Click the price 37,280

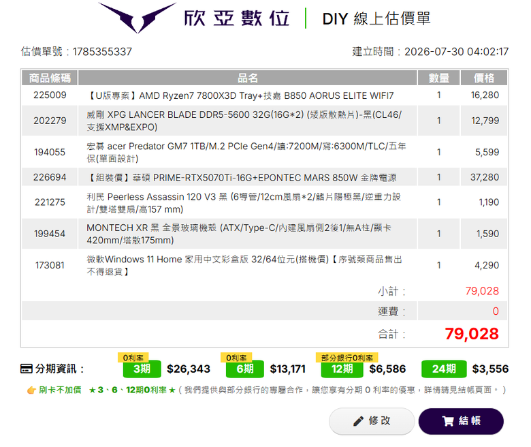point(485,177)
